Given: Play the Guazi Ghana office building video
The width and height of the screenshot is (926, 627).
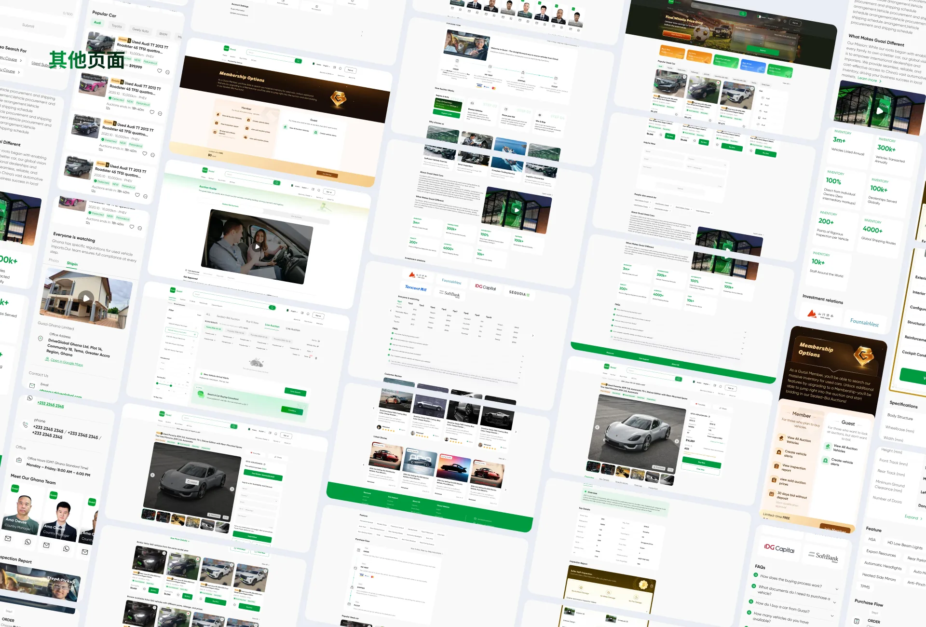Looking at the screenshot, I should [86, 298].
